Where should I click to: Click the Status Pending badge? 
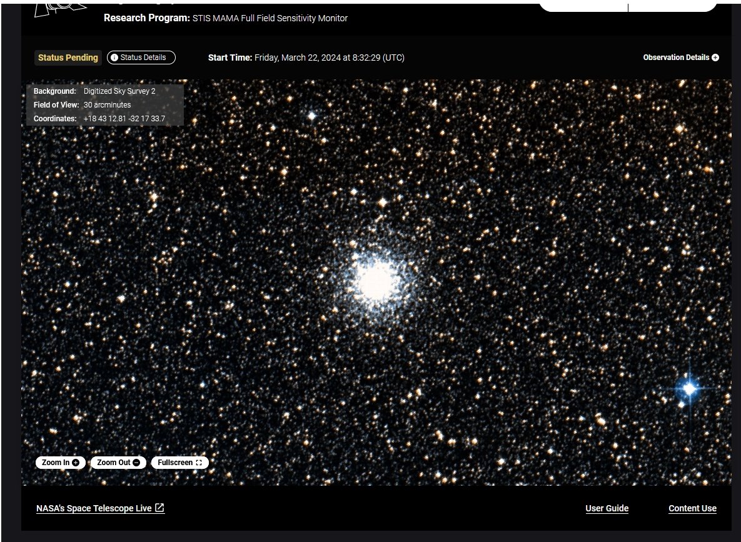tap(68, 58)
